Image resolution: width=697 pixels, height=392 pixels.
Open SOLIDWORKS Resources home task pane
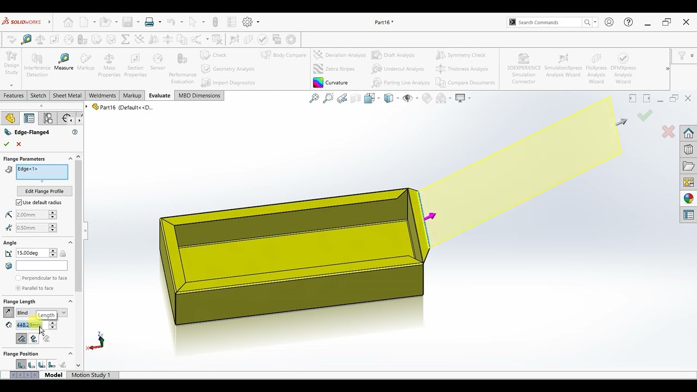pyautogui.click(x=688, y=133)
